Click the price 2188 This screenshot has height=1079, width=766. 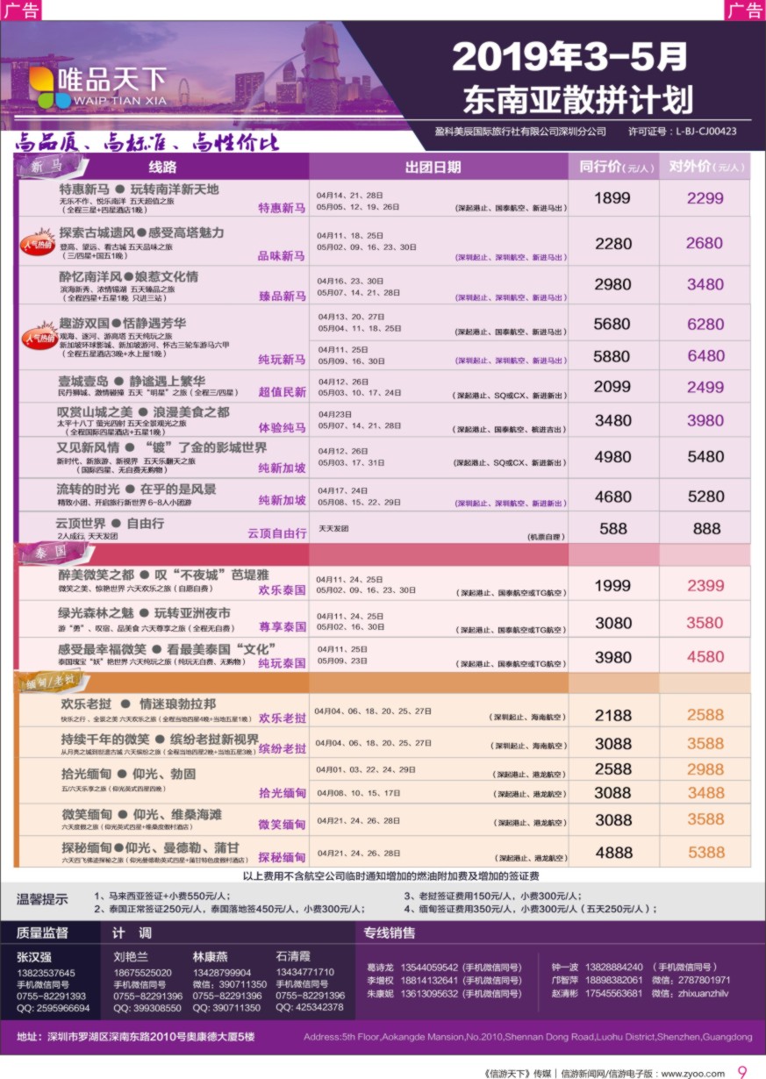pos(612,716)
